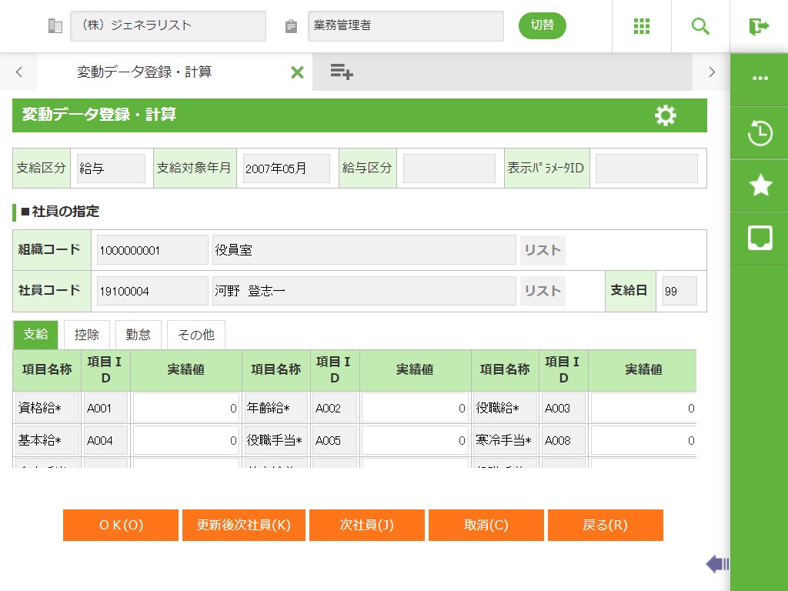The height and width of the screenshot is (591, 788).
Task: Click the 切替 switch button
Action: 542,25
